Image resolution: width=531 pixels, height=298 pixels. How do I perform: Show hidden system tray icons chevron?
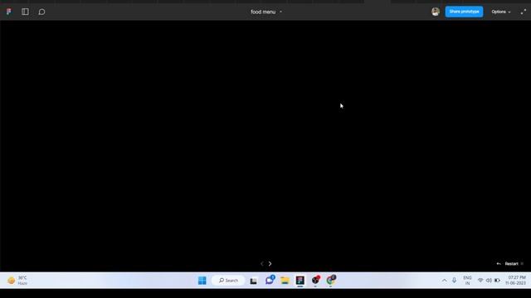(x=444, y=281)
